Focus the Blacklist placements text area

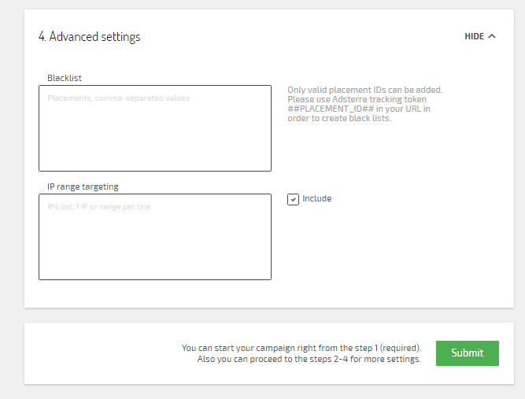tap(155, 128)
